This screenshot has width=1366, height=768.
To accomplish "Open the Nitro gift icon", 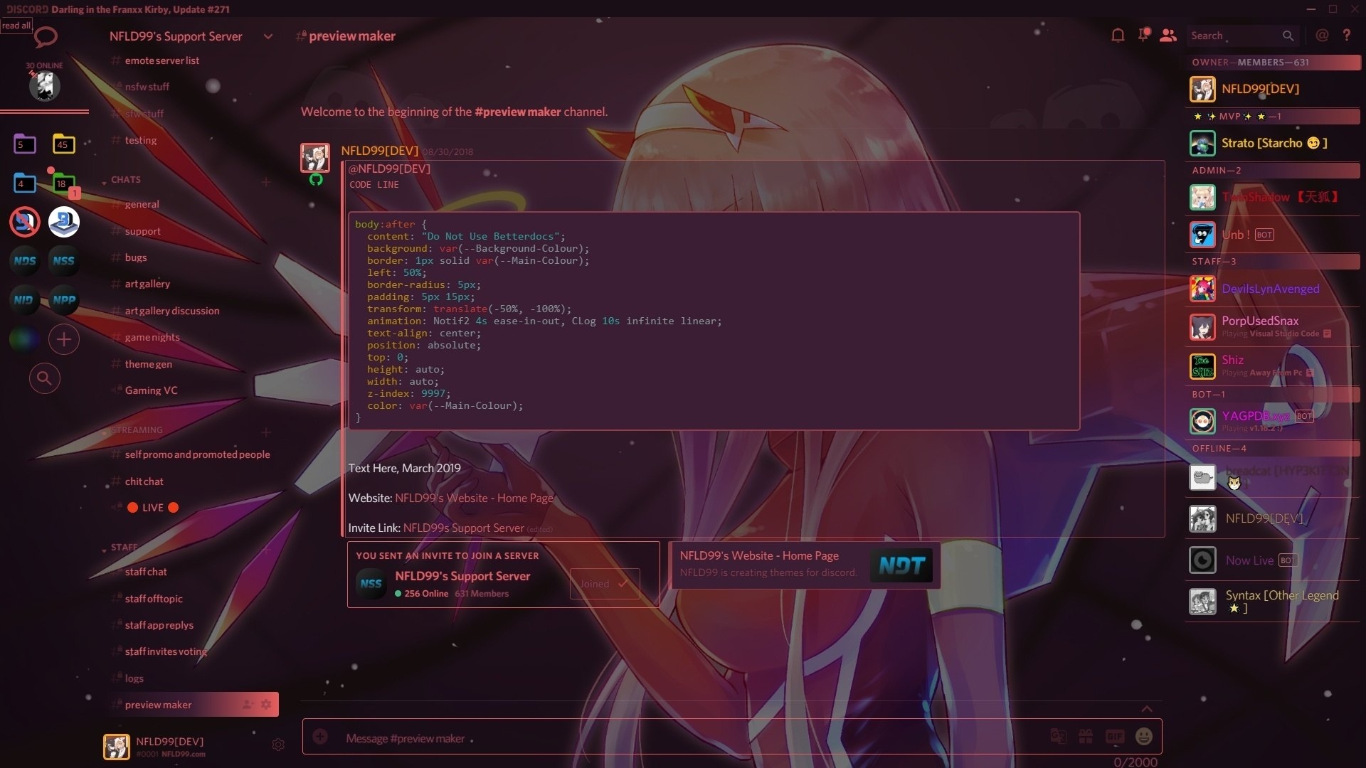I will (x=1086, y=737).
